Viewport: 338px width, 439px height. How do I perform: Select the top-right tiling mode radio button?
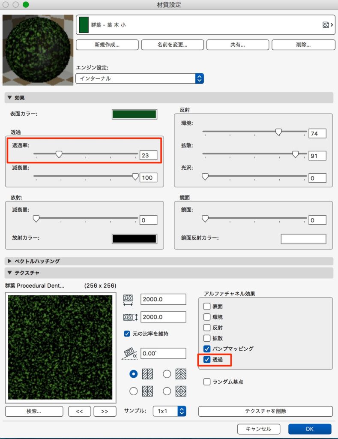[x=167, y=374]
